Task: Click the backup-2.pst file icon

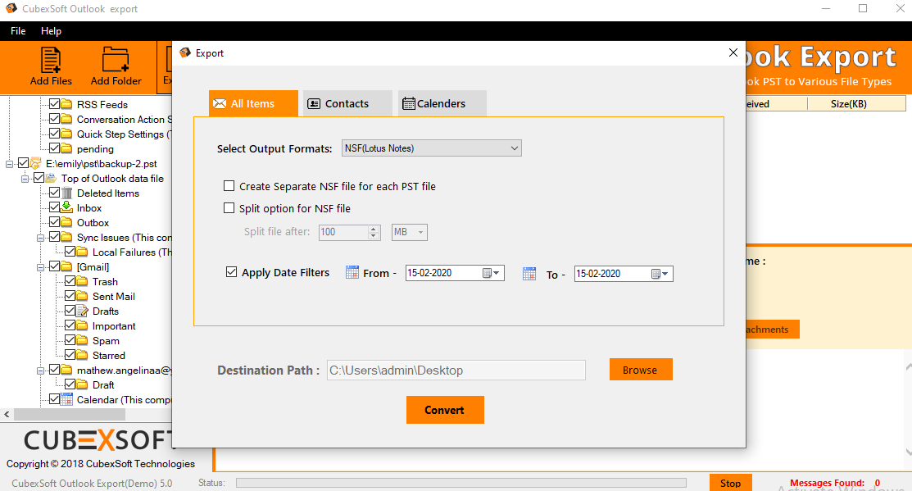Action: click(36, 164)
